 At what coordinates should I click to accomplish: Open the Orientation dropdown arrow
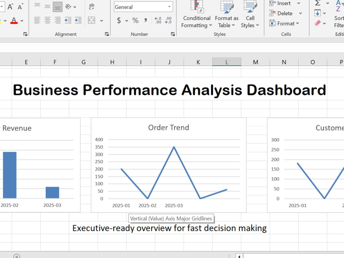(75, 7)
